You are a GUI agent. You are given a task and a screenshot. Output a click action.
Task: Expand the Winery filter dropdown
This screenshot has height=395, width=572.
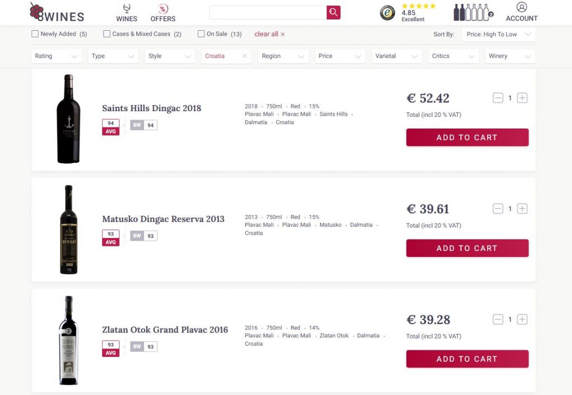pyautogui.click(x=511, y=56)
